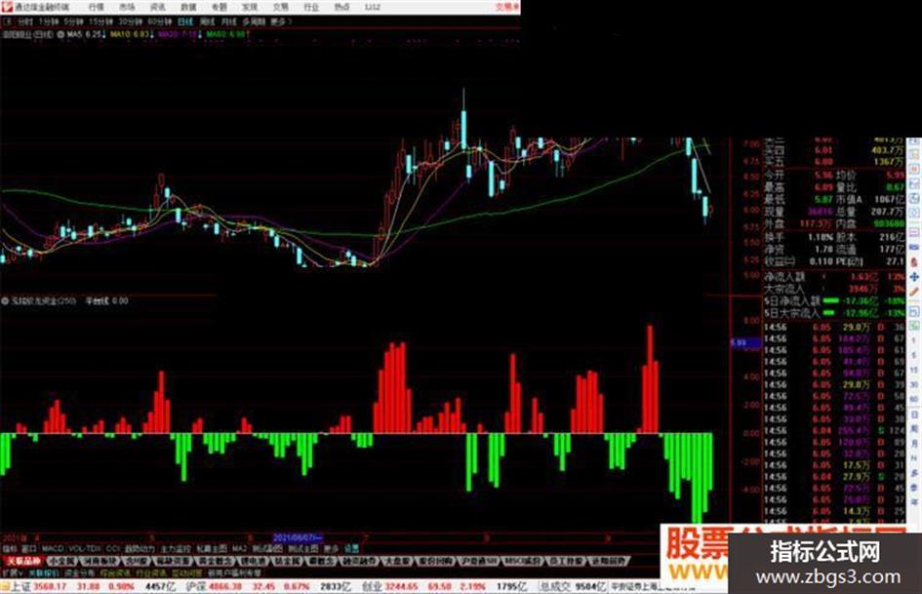This screenshot has width=922, height=594.
Task: Expand 更多 next to period tabs
Action: click(280, 21)
